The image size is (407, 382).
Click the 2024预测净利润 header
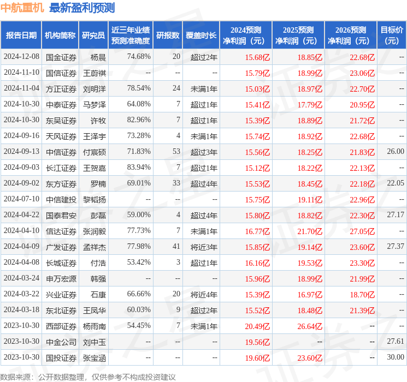[246, 35]
